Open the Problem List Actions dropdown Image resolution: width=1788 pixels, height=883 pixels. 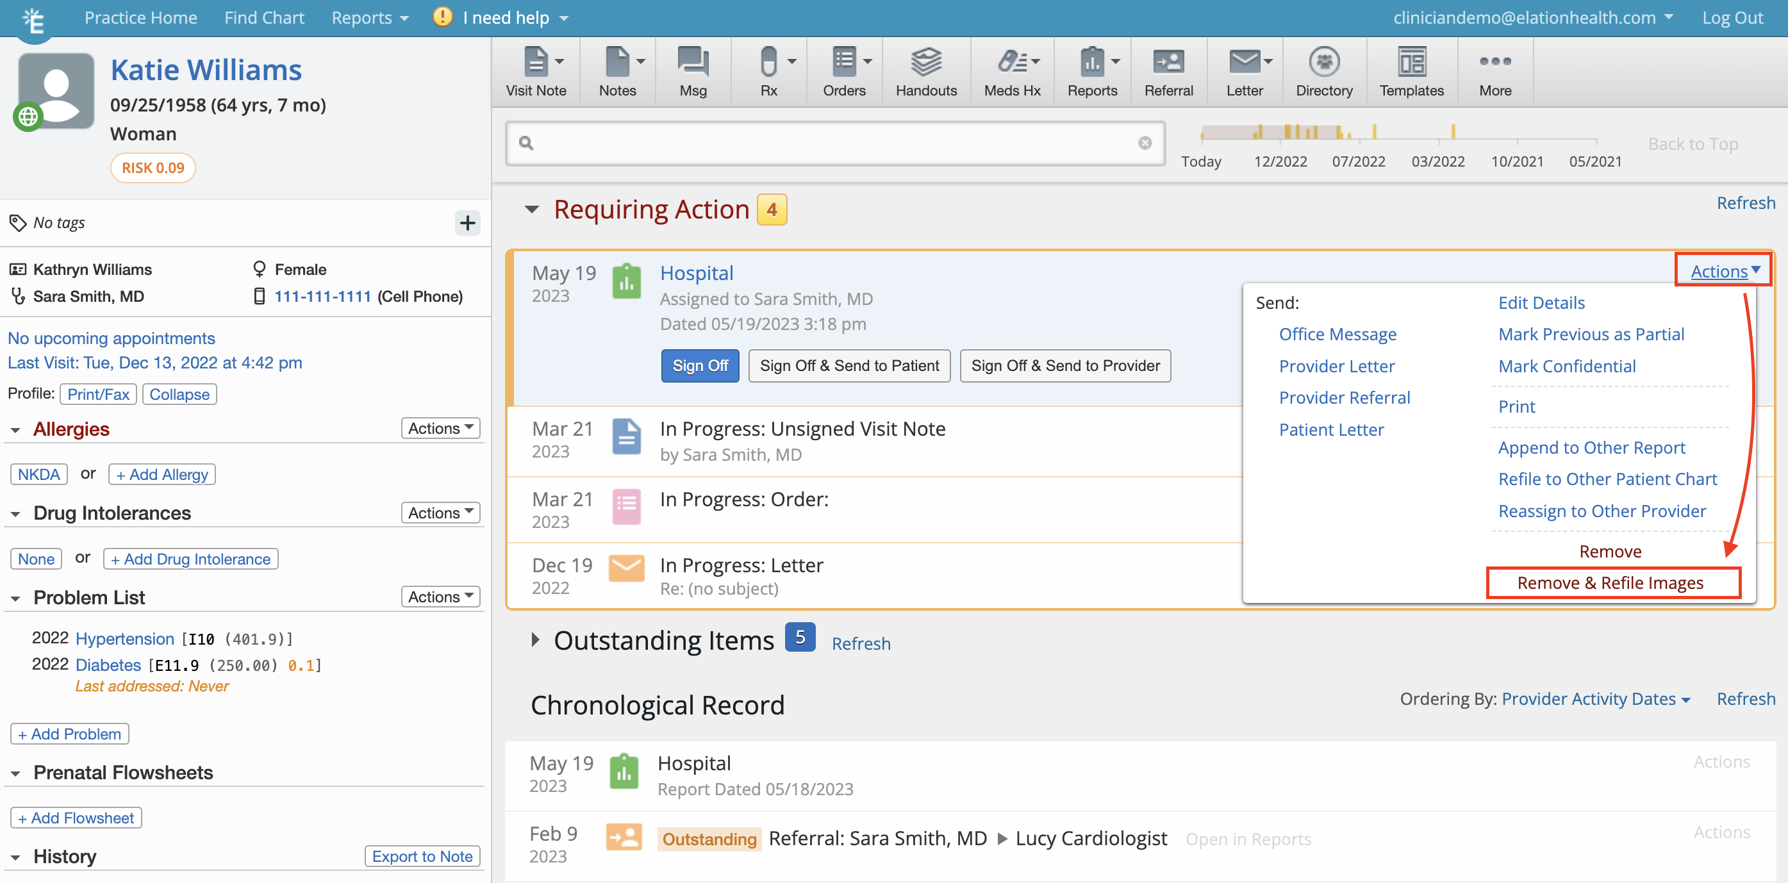point(440,596)
